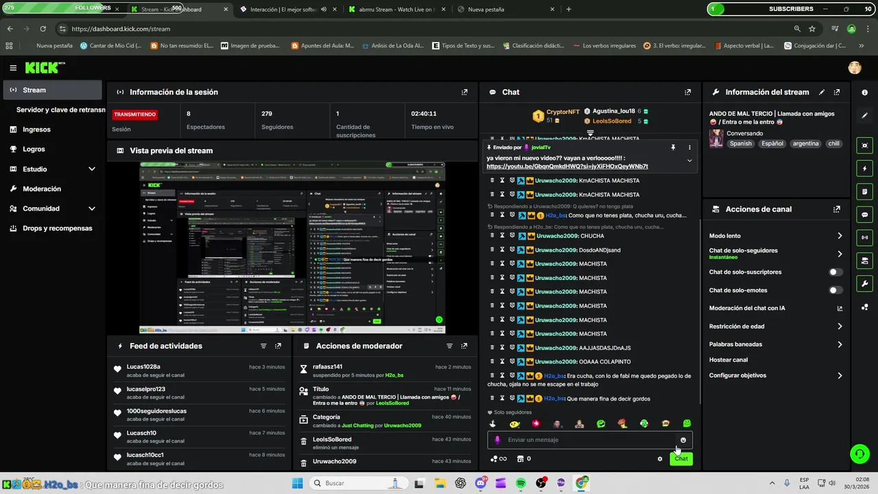Open Configurar objetivos settings
The image size is (878, 494).
(x=776, y=375)
